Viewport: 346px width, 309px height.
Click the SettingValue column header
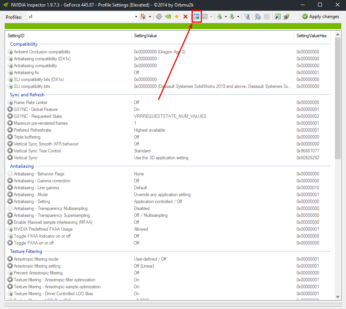pyautogui.click(x=213, y=36)
